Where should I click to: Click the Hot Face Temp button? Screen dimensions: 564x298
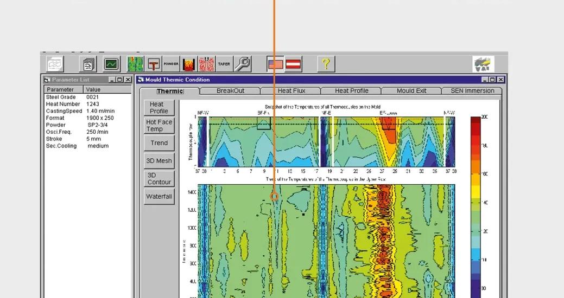(x=159, y=125)
